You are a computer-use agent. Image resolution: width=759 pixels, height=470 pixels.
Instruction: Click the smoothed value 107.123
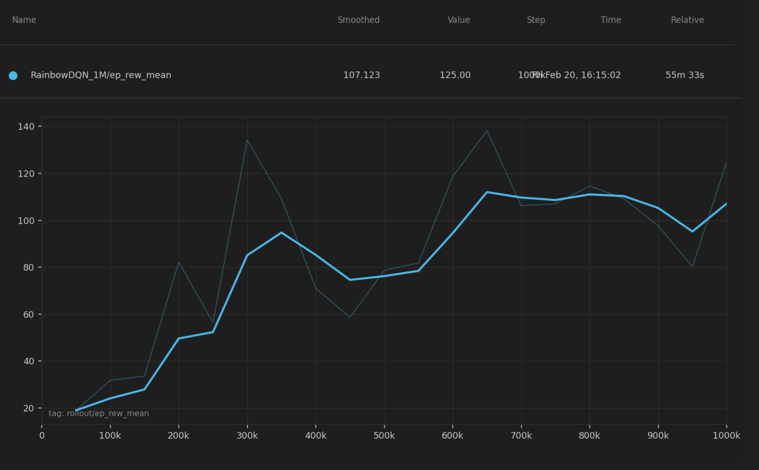[x=361, y=75]
